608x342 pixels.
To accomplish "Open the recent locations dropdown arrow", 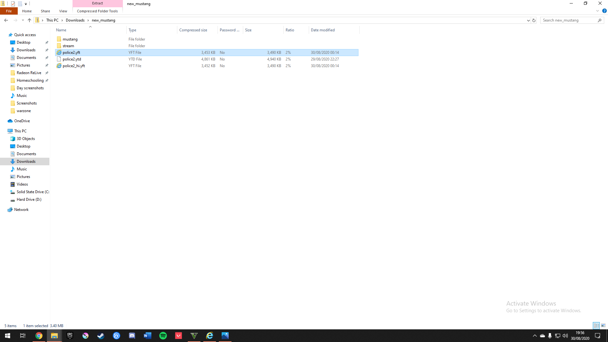I will (23, 20).
